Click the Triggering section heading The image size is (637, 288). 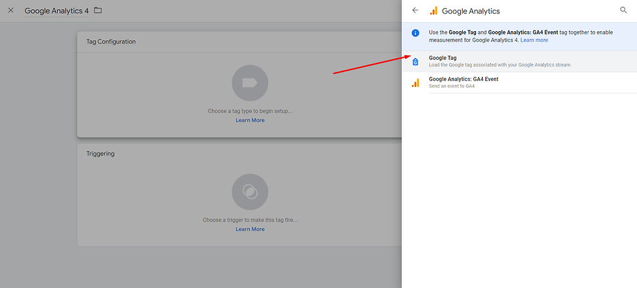point(100,154)
